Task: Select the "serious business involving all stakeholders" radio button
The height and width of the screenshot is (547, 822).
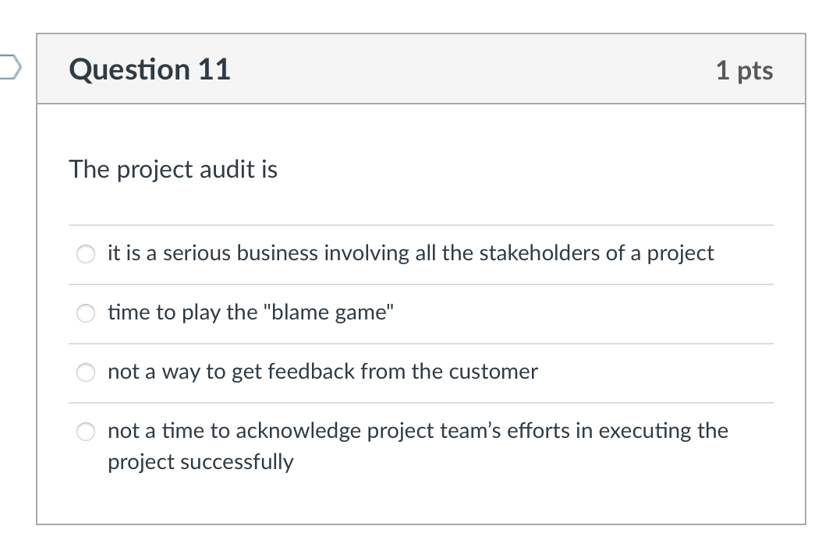Action: coord(86,254)
